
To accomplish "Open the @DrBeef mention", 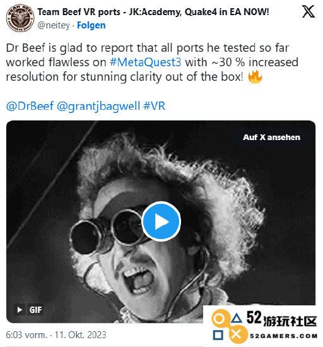I will point(30,106).
